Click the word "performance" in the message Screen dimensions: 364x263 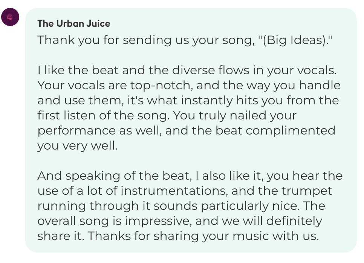76,131
